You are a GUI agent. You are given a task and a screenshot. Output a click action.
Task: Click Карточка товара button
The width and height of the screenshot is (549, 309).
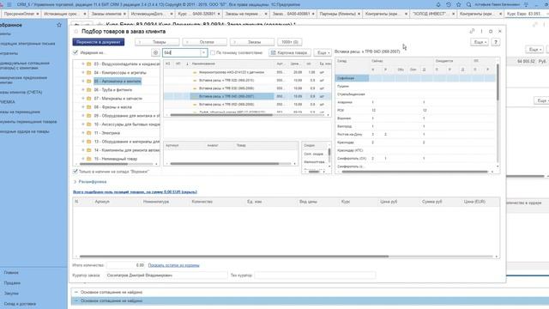290,52
